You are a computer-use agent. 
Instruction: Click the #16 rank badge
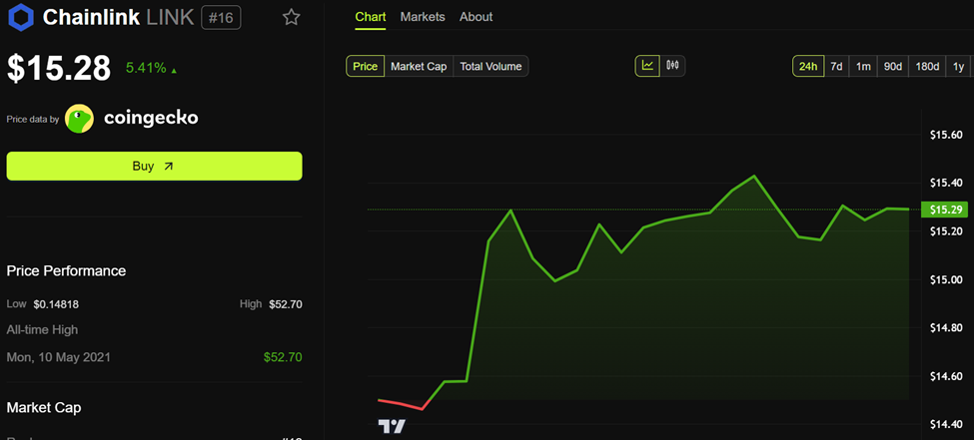tap(221, 17)
